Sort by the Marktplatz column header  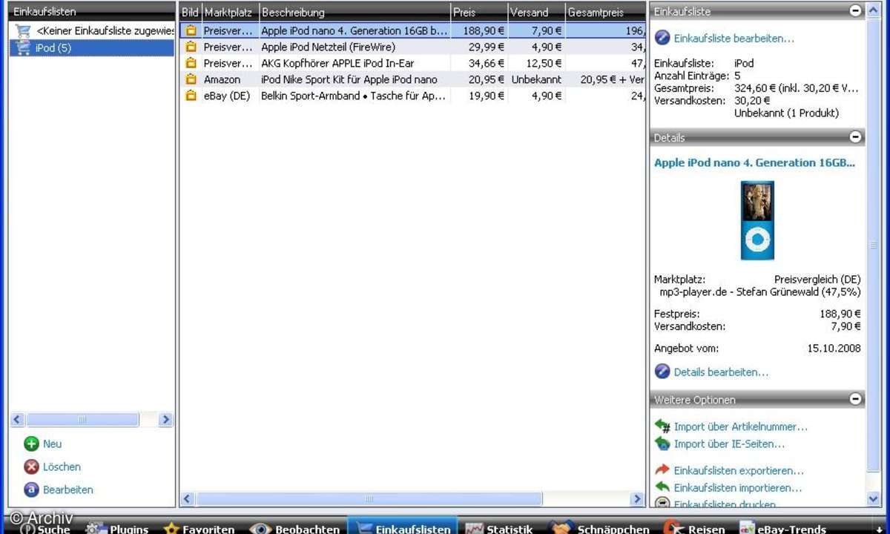(230, 12)
